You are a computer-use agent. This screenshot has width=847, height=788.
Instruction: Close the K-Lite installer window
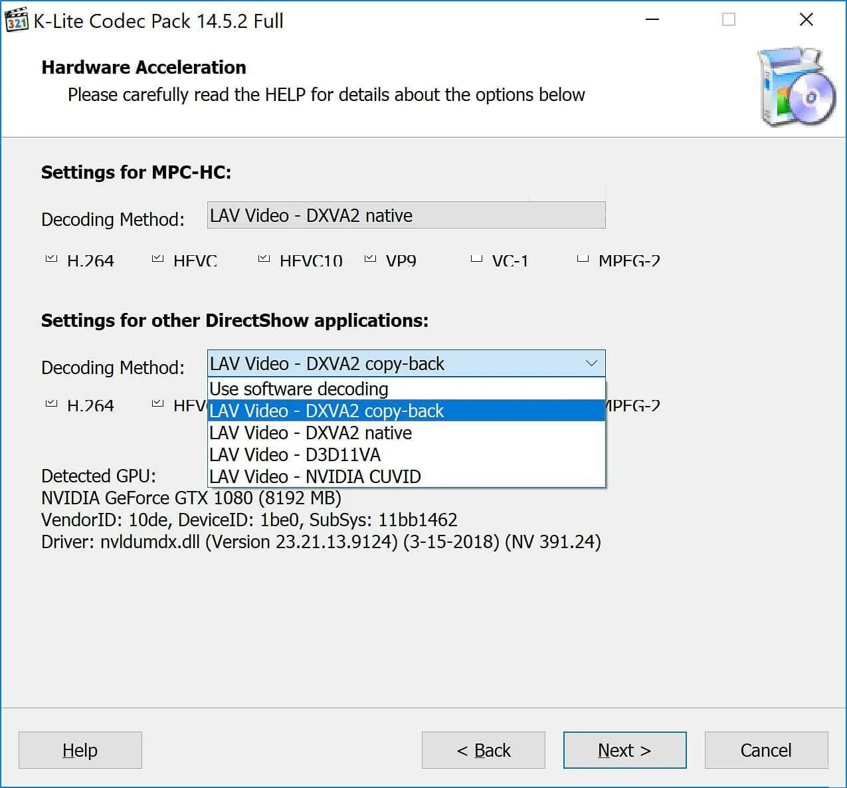[x=806, y=20]
